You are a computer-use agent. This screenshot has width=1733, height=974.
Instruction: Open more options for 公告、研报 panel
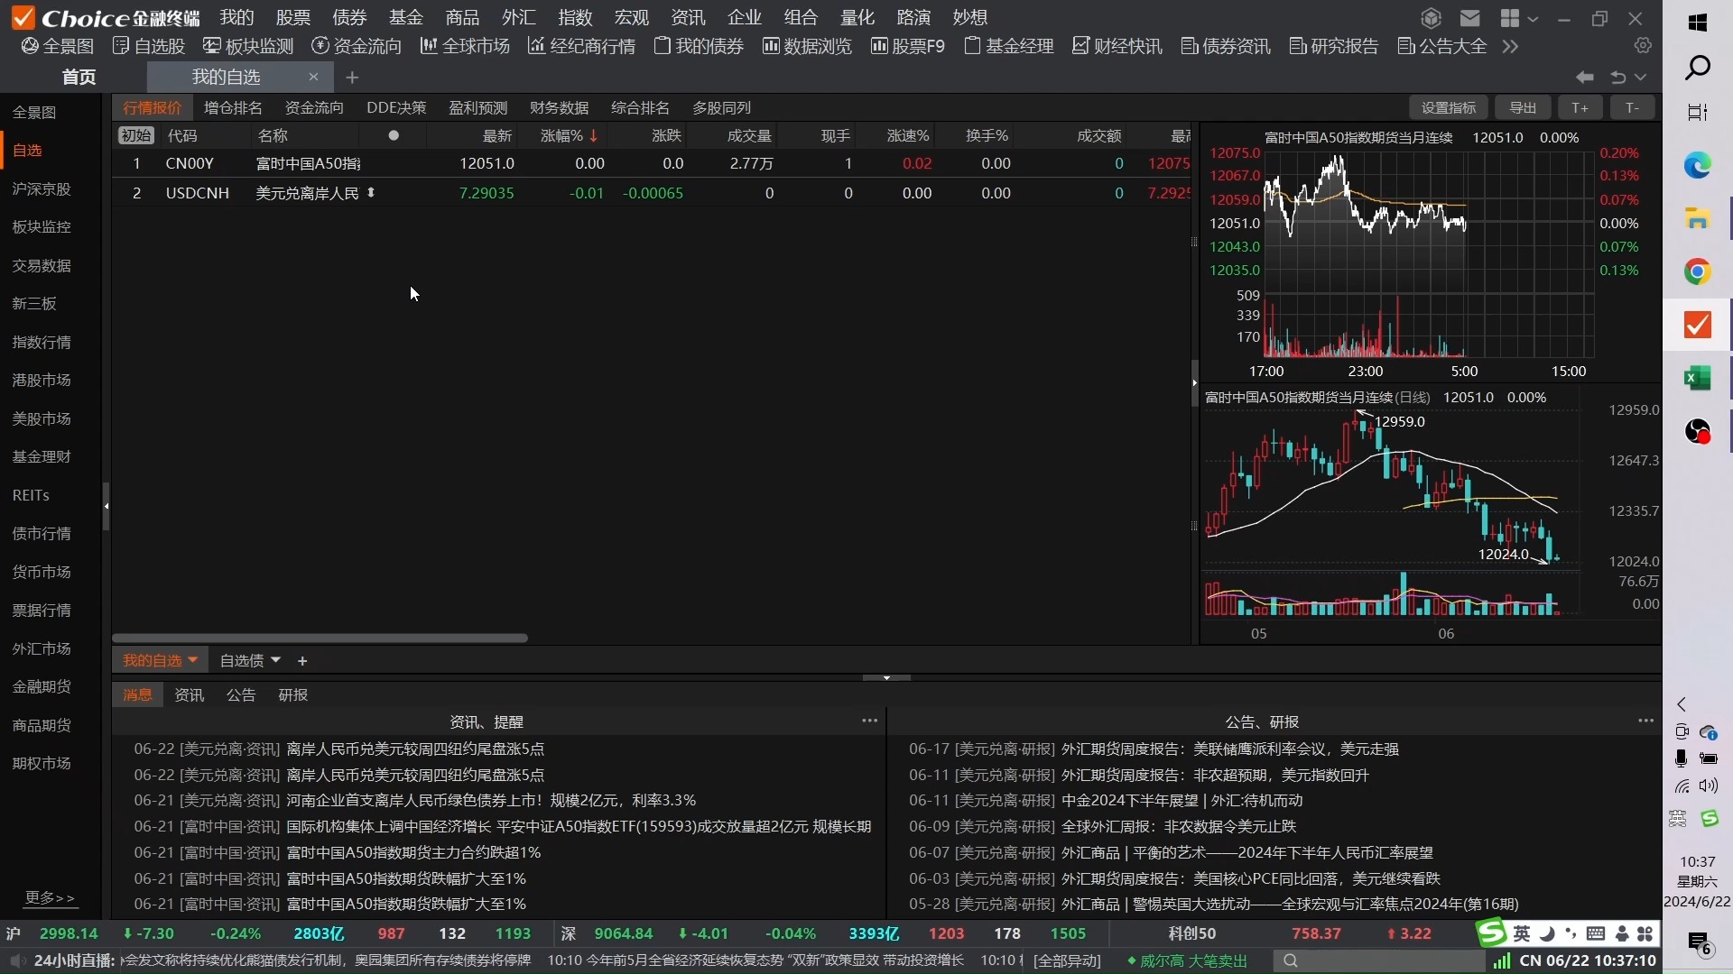coord(1645,721)
